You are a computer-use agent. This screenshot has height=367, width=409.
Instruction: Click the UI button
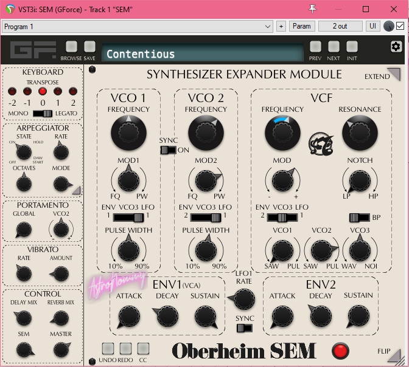coord(372,27)
